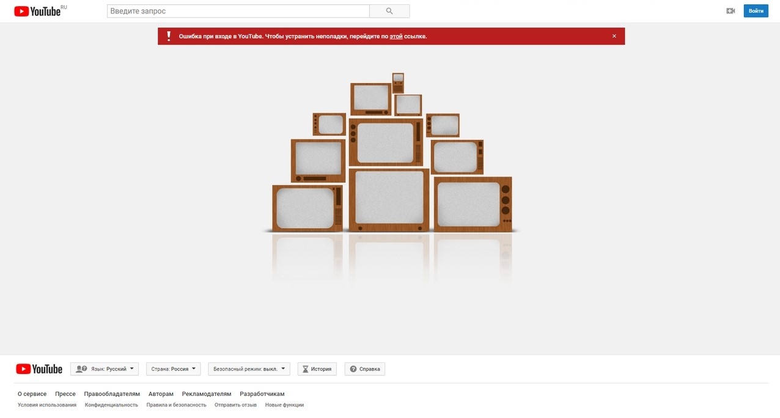
Task: Open Разработчикам developers link
Action: tap(262, 394)
